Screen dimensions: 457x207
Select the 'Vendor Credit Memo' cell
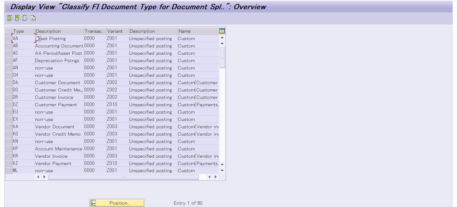click(60, 134)
